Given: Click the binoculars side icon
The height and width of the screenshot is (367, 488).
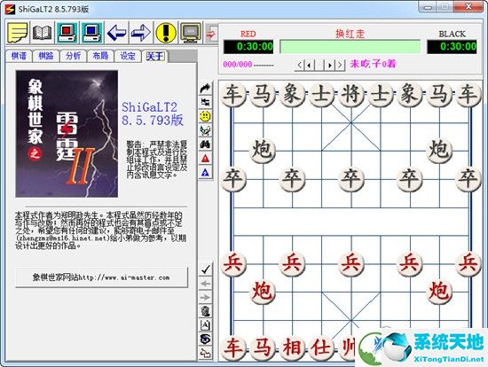Looking at the screenshot, I should [206, 144].
